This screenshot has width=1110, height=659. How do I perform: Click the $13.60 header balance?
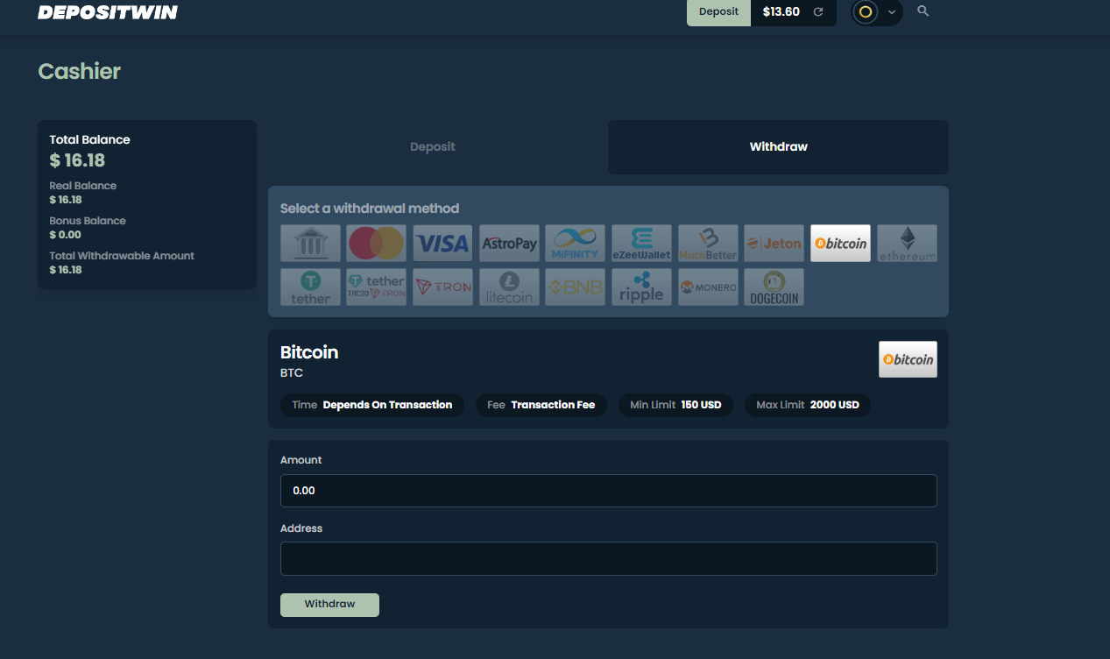tap(781, 12)
